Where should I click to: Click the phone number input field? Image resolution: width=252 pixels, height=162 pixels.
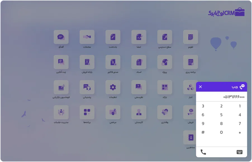[221, 97]
